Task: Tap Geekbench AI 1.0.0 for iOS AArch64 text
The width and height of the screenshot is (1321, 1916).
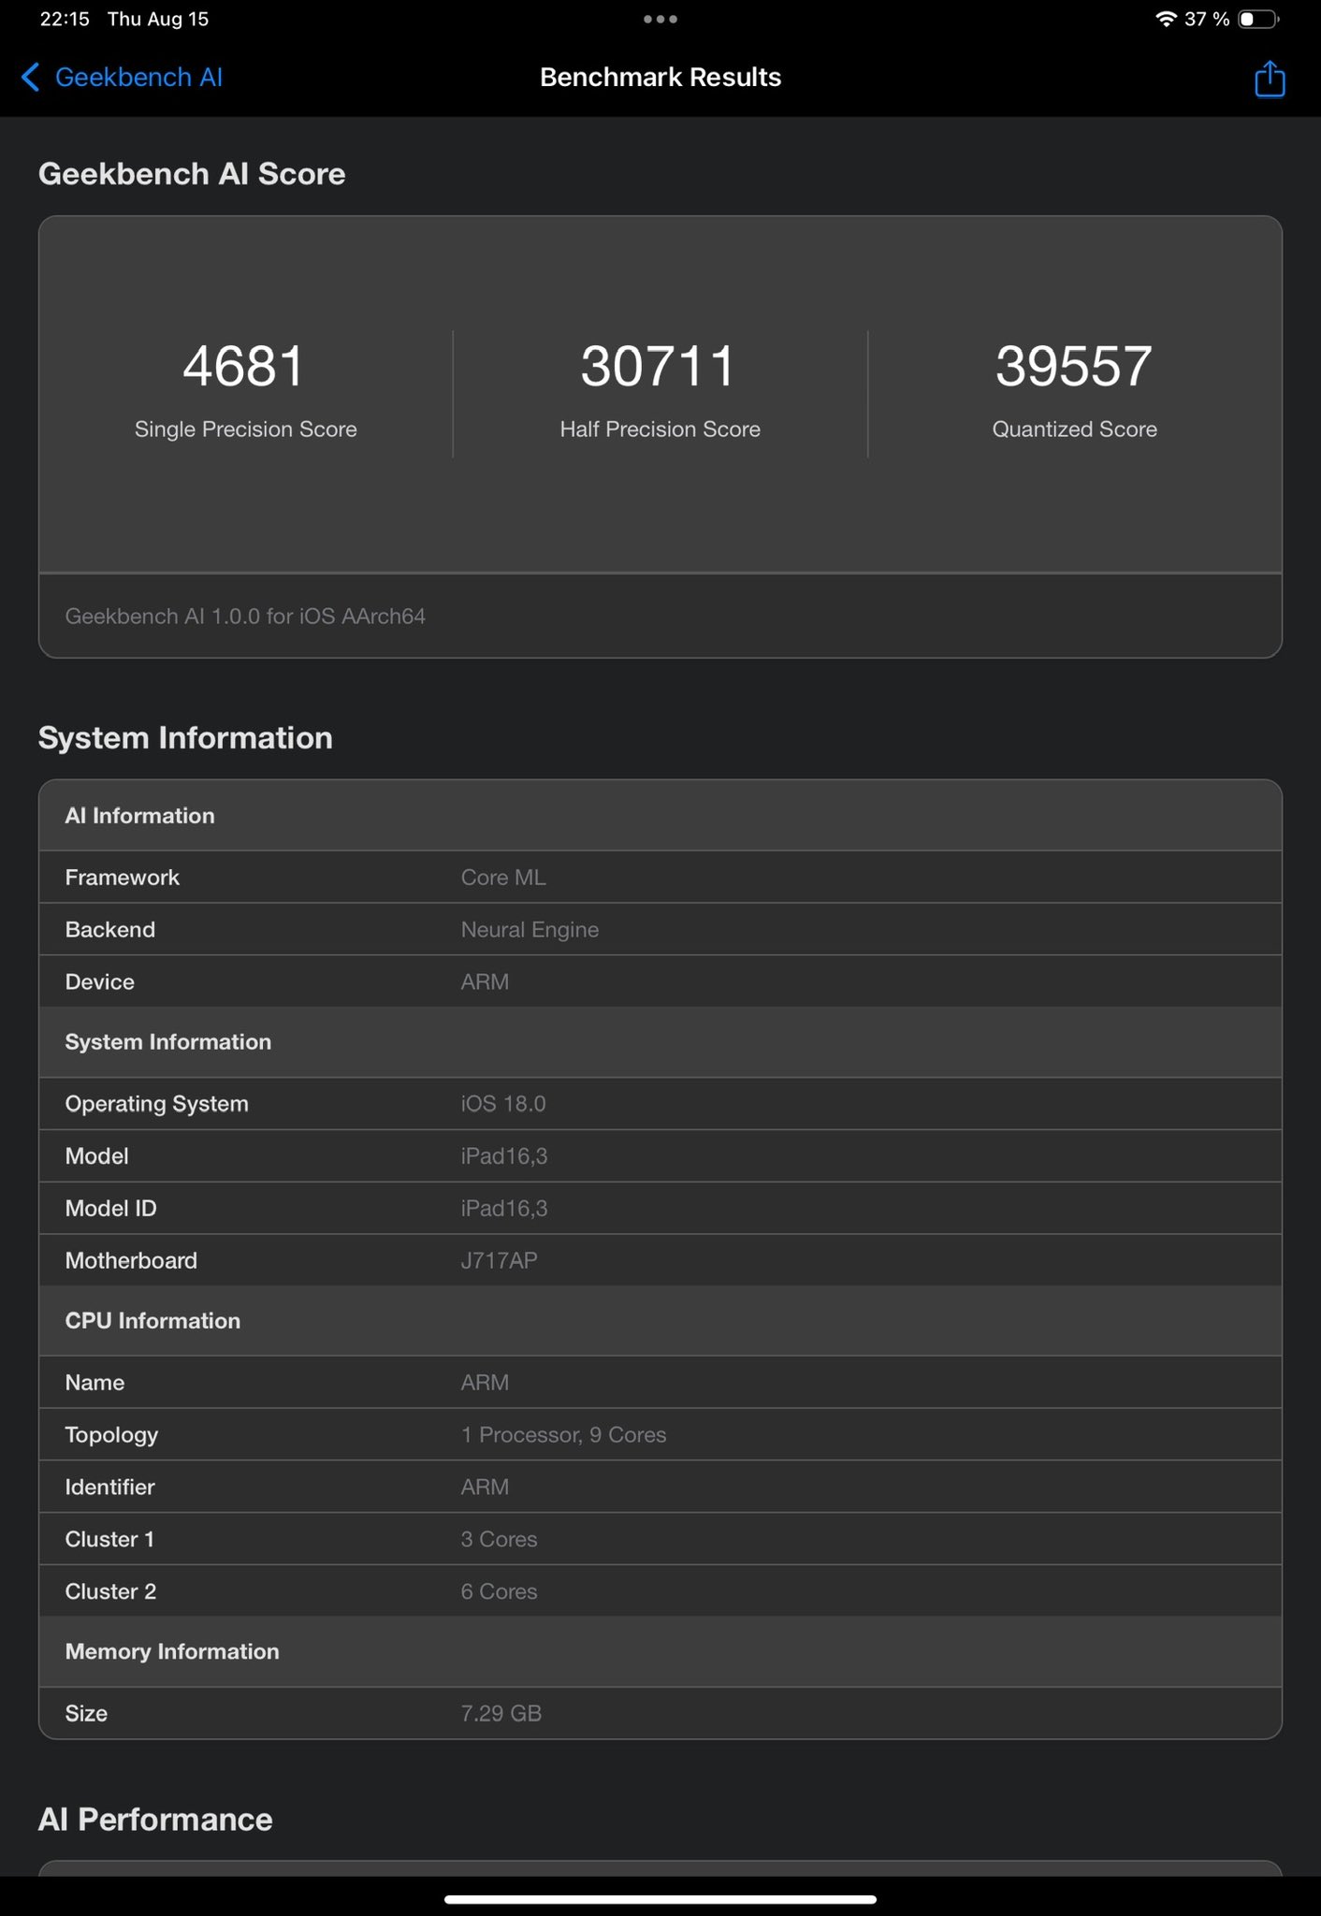Action: (x=245, y=617)
